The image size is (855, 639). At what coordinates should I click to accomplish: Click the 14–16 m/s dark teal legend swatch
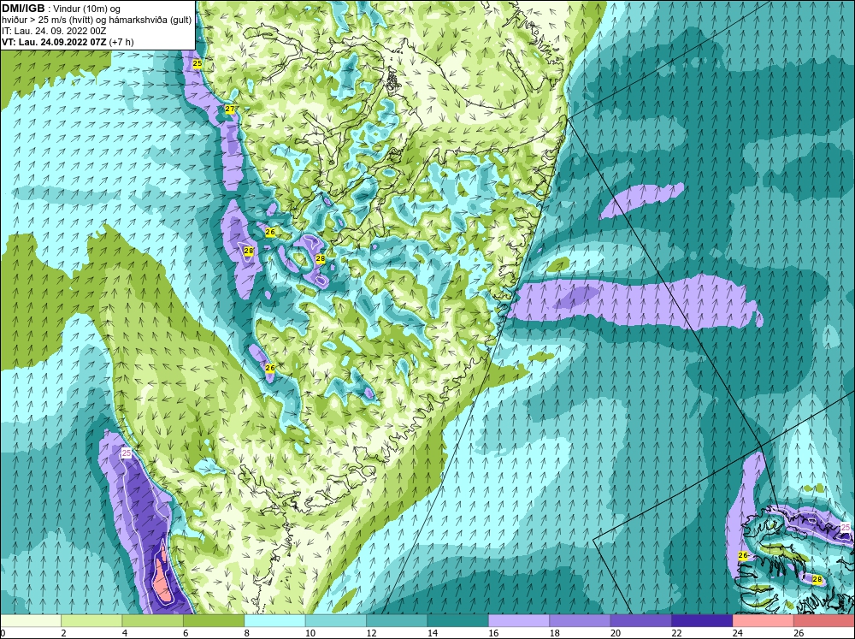[x=458, y=621]
